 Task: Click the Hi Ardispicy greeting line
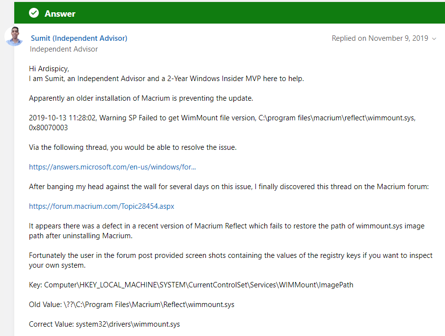(49, 69)
